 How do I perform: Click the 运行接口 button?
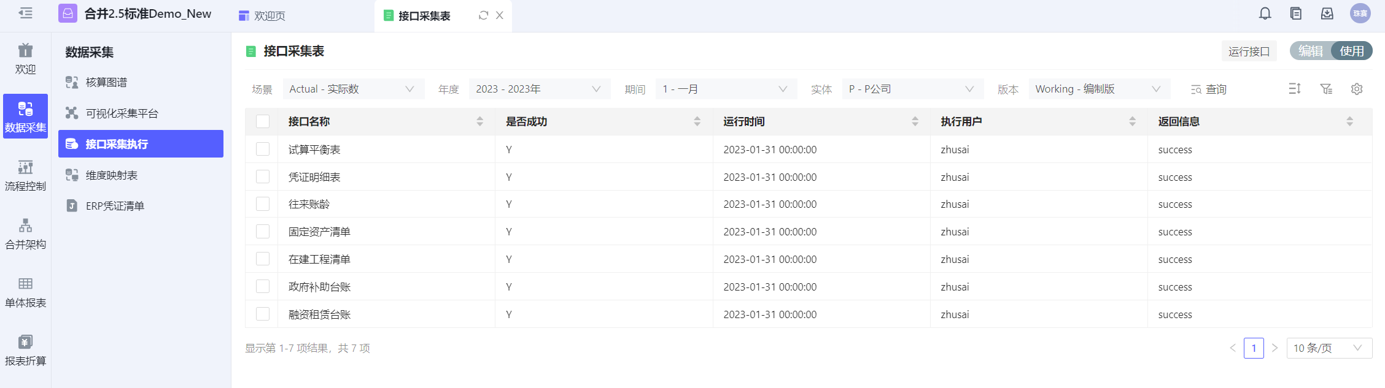[x=1249, y=51]
